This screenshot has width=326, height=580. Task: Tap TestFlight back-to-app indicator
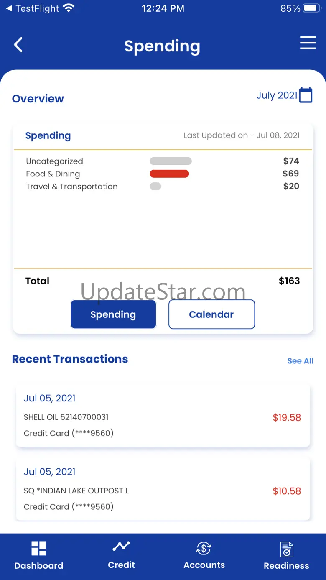[x=33, y=8]
